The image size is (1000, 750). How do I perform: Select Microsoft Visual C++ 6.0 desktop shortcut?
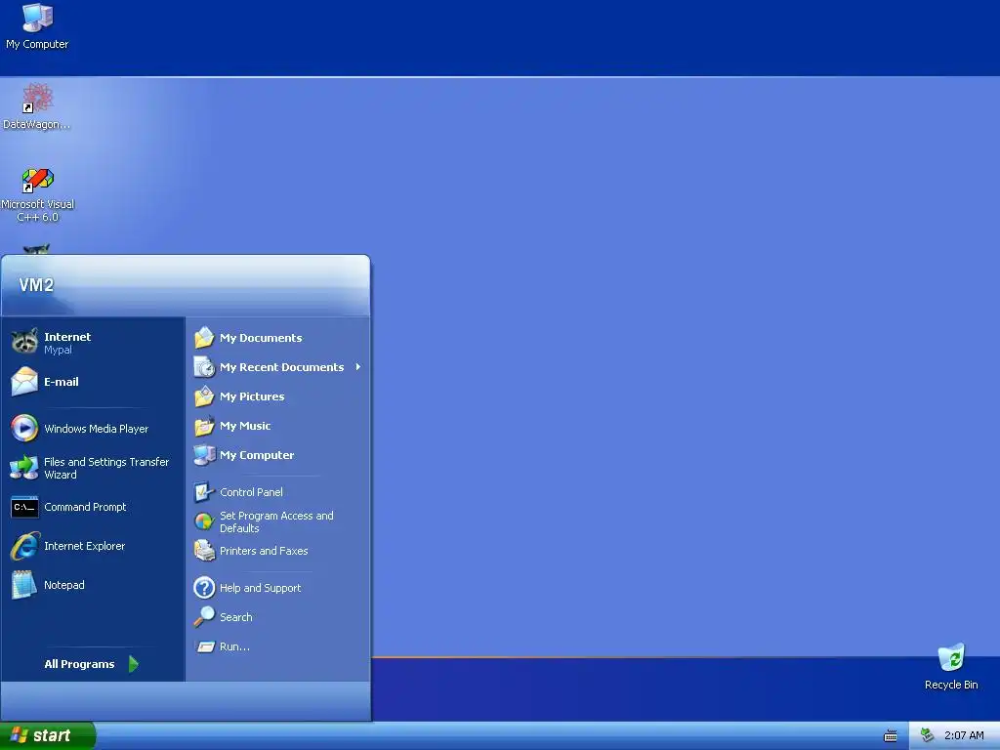tap(38, 180)
